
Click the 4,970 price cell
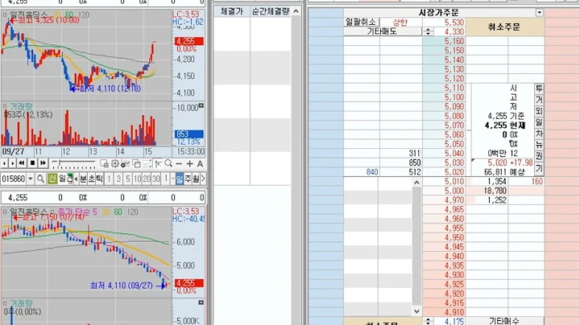[x=444, y=200]
